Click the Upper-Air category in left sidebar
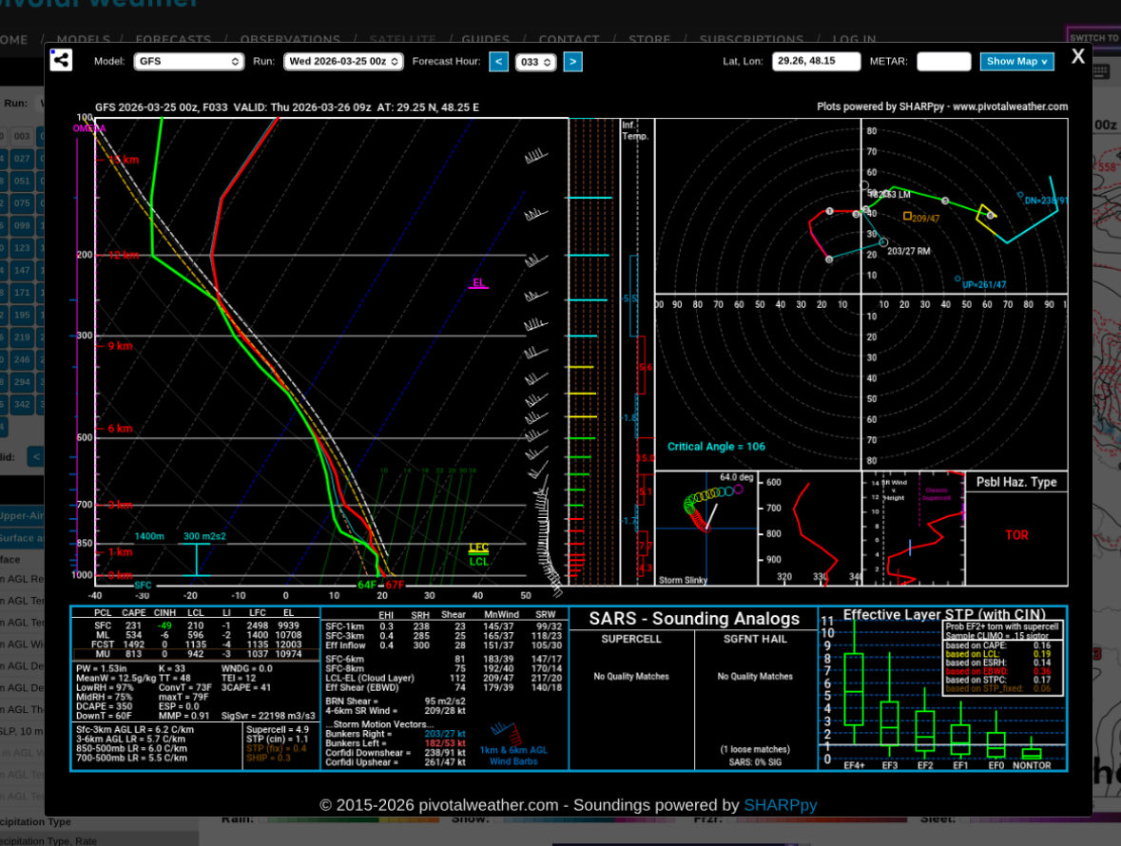 click(22, 515)
